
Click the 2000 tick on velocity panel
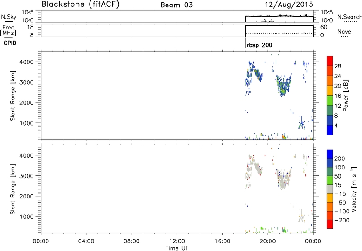click(27, 196)
